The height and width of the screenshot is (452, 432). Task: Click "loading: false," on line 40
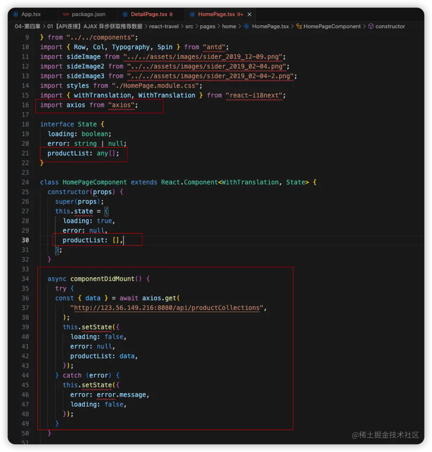coord(99,337)
